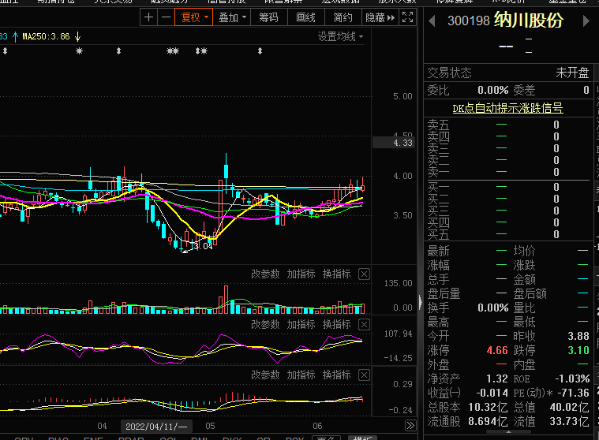Select the 卖五 order book row
The image size is (599, 440).
pyautogui.click(x=508, y=125)
